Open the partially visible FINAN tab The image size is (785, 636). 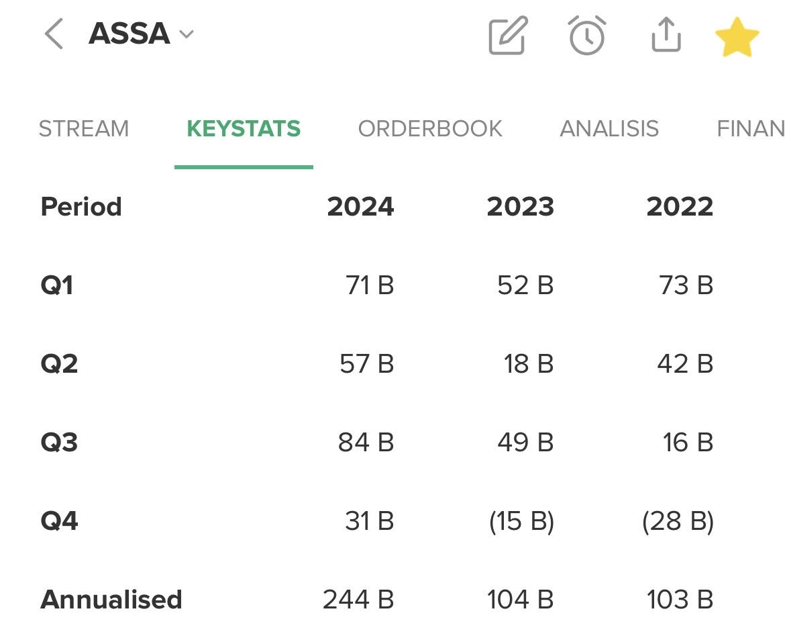tap(750, 129)
